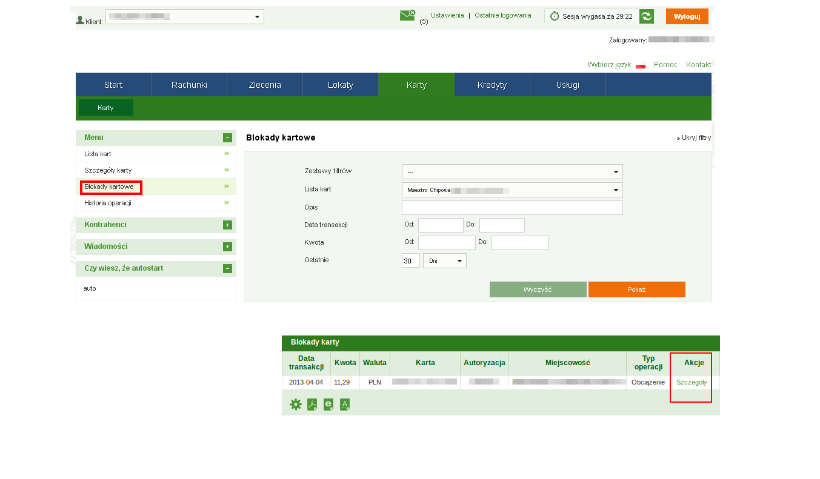The width and height of the screenshot is (820, 479).
Task: Click the session stopwatch icon
Action: coord(555,16)
